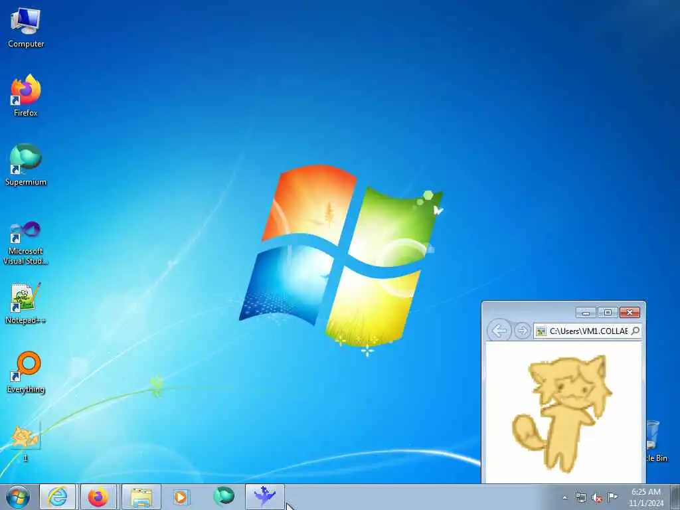
Task: Click the Show desktop strip
Action: tap(675, 497)
